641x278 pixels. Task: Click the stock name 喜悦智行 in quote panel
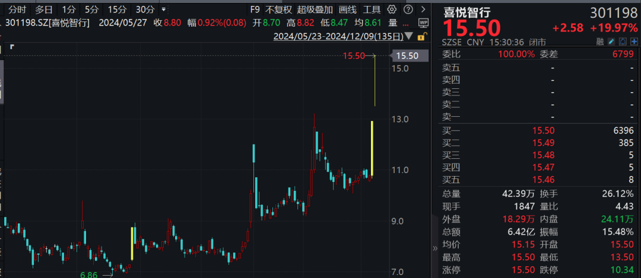tap(467, 13)
